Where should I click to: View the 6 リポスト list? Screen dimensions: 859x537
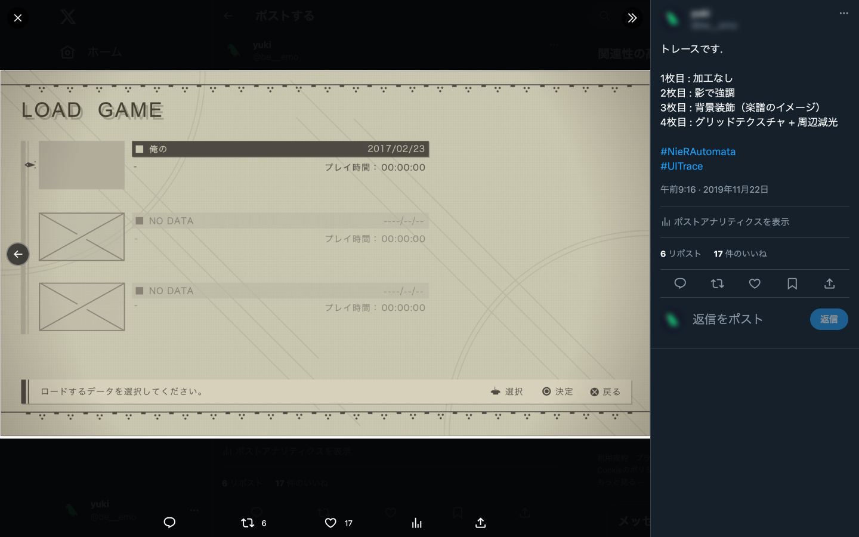pos(681,254)
